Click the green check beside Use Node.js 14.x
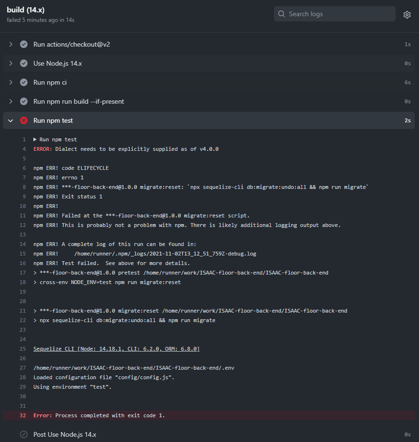The image size is (419, 442). [24, 63]
